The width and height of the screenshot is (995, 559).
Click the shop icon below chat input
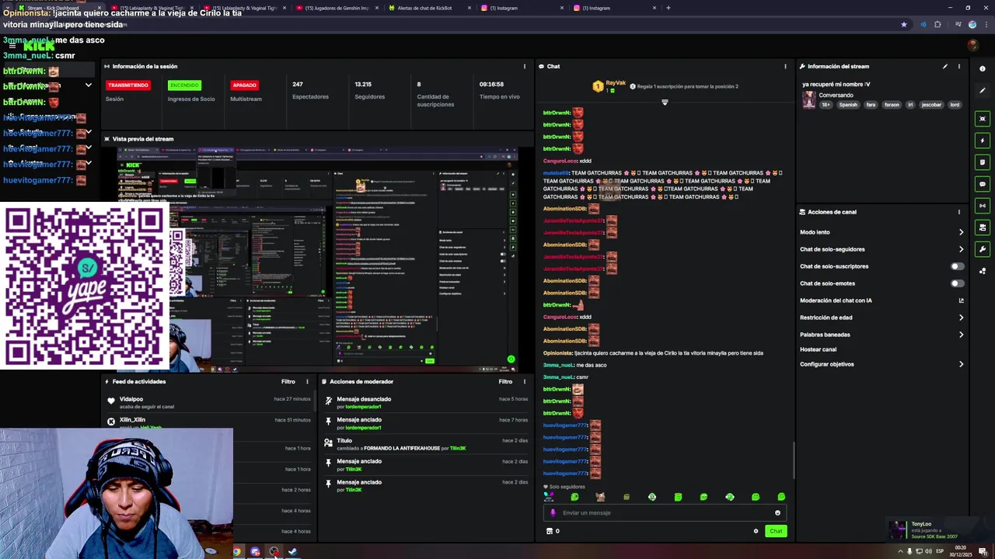550,531
